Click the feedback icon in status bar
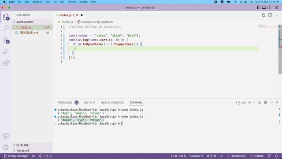The width and height of the screenshot is (282, 159). [x=269, y=156]
